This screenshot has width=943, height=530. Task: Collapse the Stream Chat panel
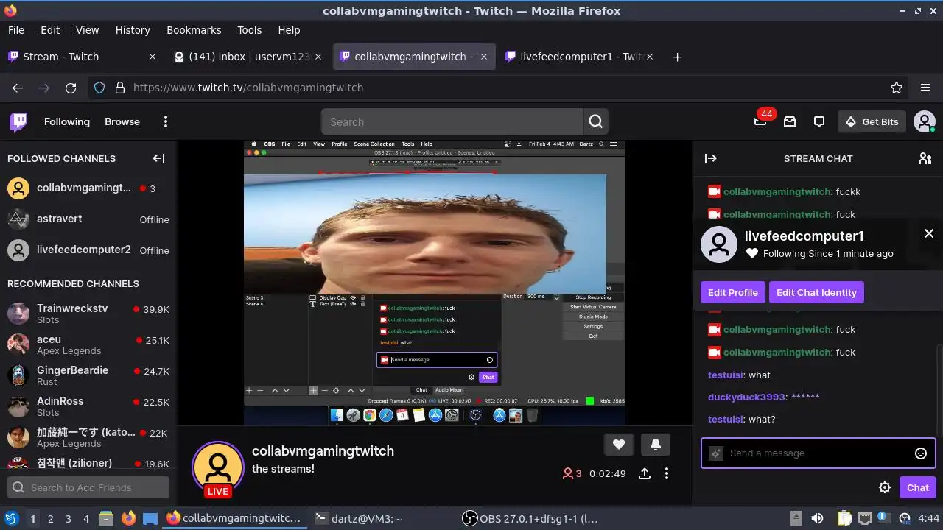coord(711,158)
